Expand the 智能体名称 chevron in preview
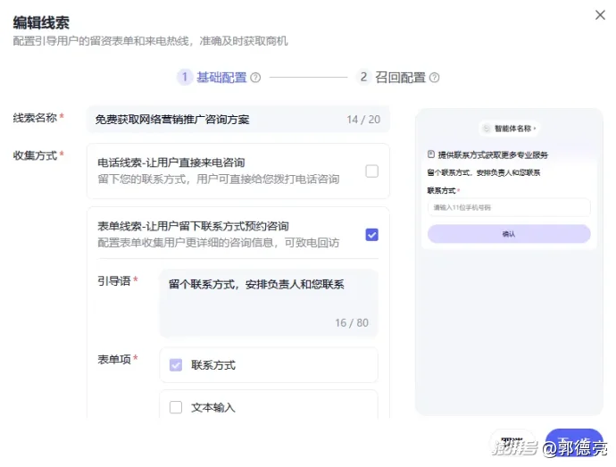The height and width of the screenshot is (467, 616). (x=534, y=129)
